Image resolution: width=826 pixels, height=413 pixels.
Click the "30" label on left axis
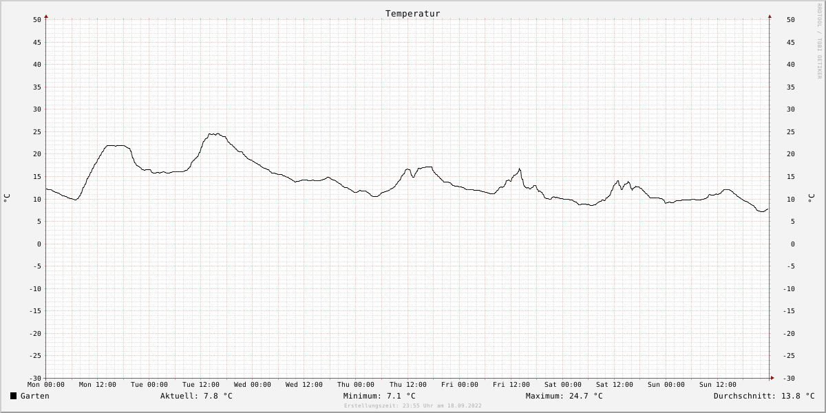click(37, 109)
